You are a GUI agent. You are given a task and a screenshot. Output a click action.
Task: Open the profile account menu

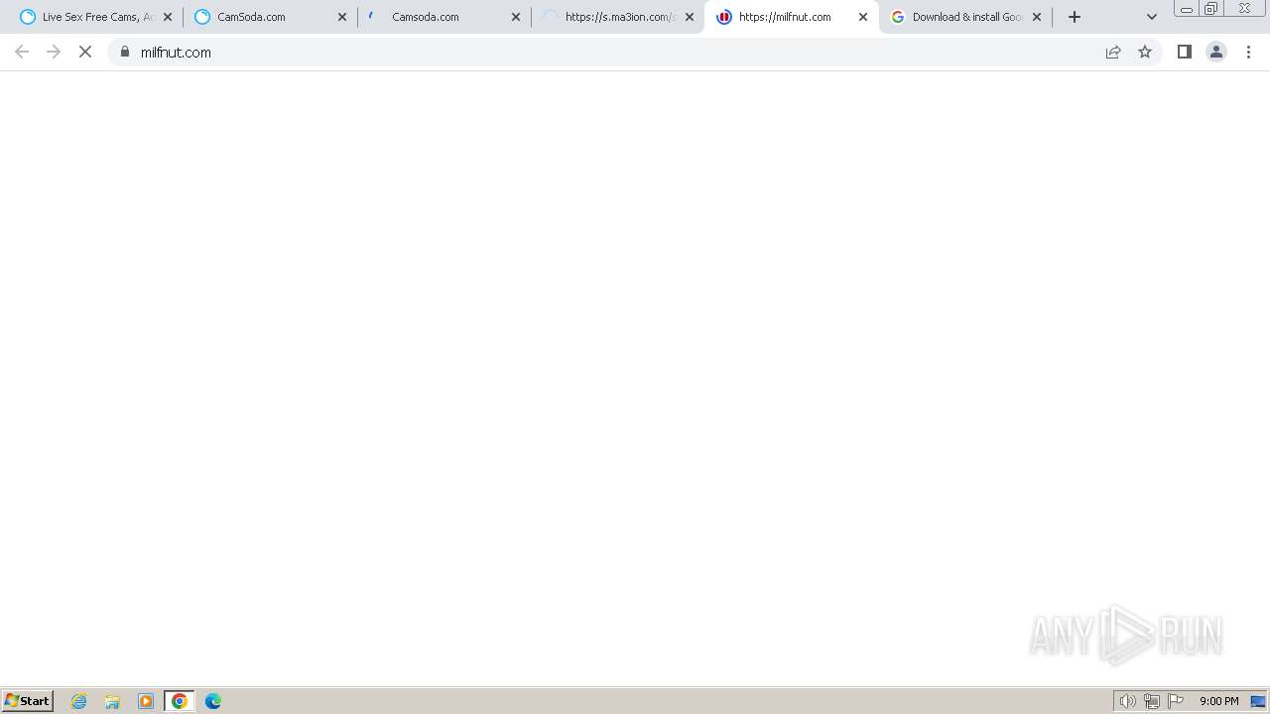1216,52
